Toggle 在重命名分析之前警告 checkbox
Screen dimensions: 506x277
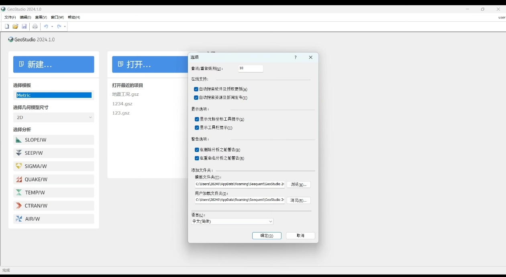(x=197, y=158)
